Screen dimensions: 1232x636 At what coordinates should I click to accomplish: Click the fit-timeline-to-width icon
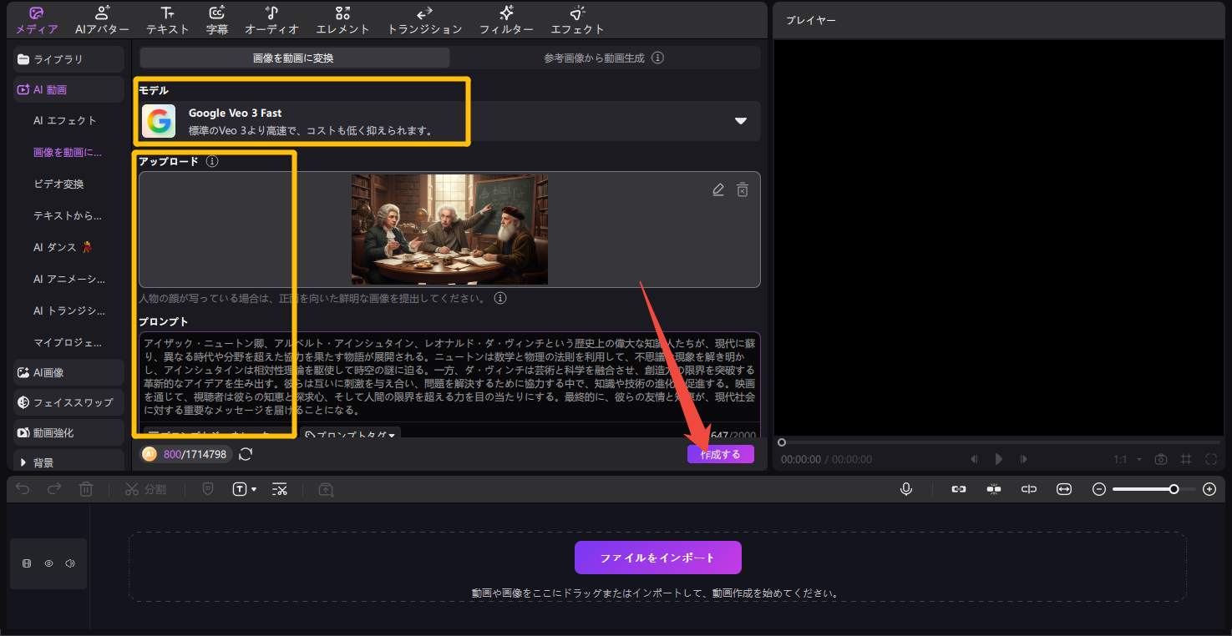(1063, 489)
